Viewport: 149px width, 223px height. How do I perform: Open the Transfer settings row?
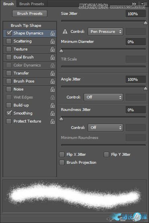tap(30, 73)
